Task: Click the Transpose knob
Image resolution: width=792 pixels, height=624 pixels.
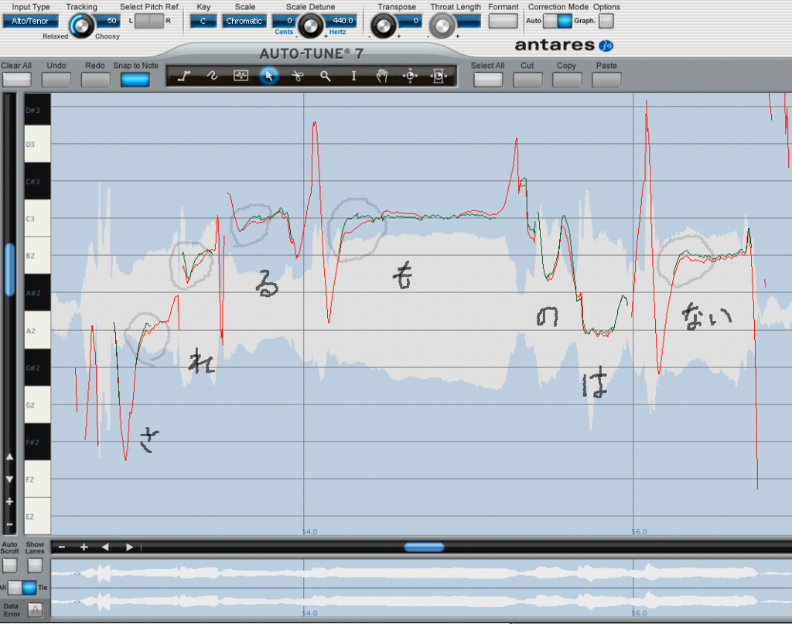Action: tap(384, 26)
